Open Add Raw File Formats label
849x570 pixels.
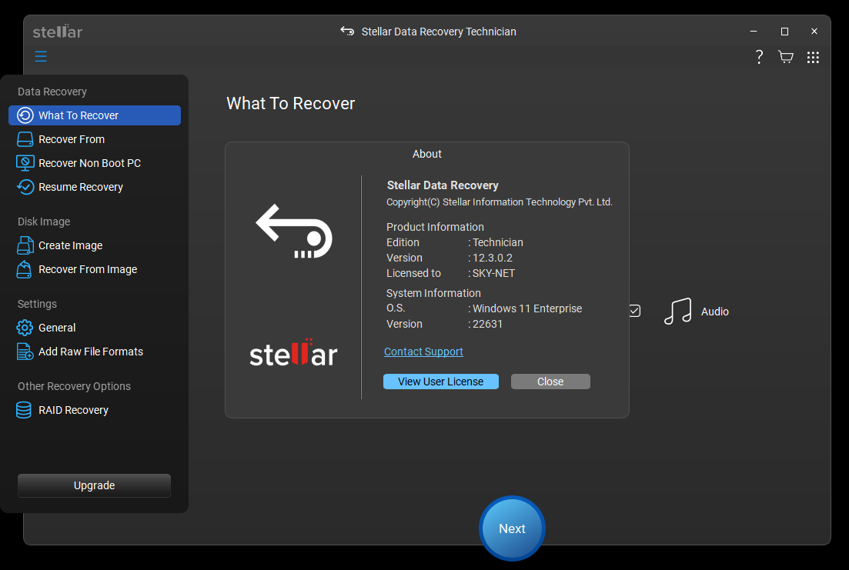(x=90, y=352)
